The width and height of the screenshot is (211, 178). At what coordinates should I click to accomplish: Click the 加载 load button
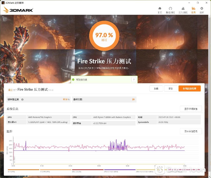click(x=156, y=89)
